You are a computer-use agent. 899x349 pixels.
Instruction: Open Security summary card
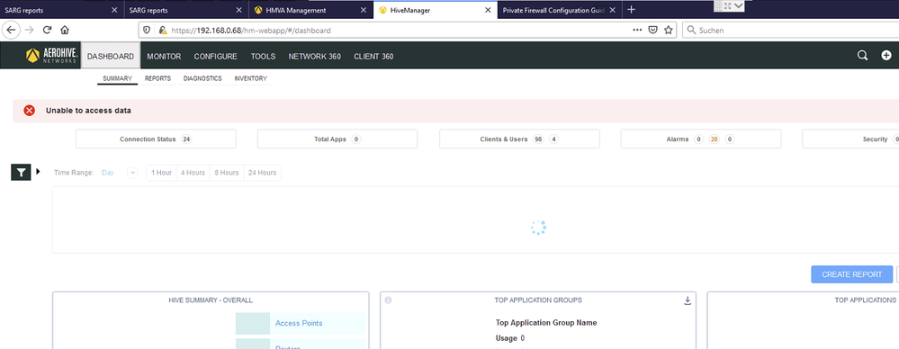(850, 139)
